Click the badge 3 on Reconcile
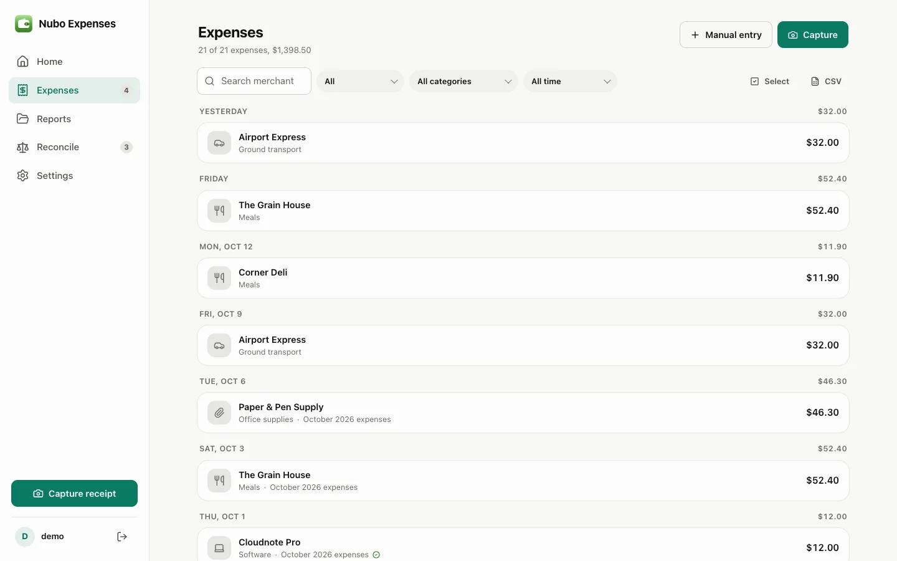 click(126, 147)
